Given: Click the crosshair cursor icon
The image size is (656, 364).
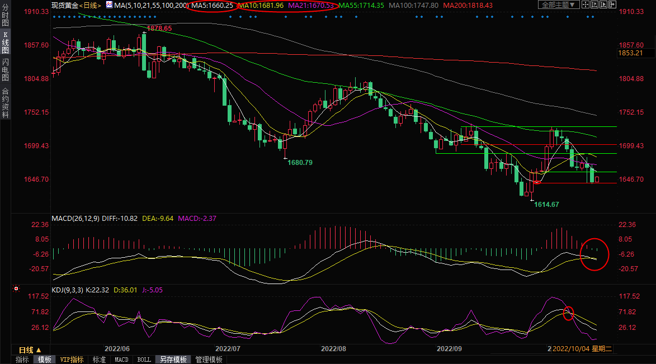Looking at the screenshot, I should tap(585, 5).
